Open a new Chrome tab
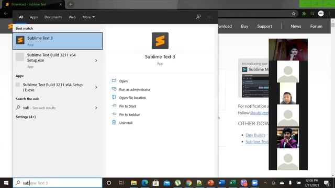Viewport: 335px width, 188px height. pos(71,4)
